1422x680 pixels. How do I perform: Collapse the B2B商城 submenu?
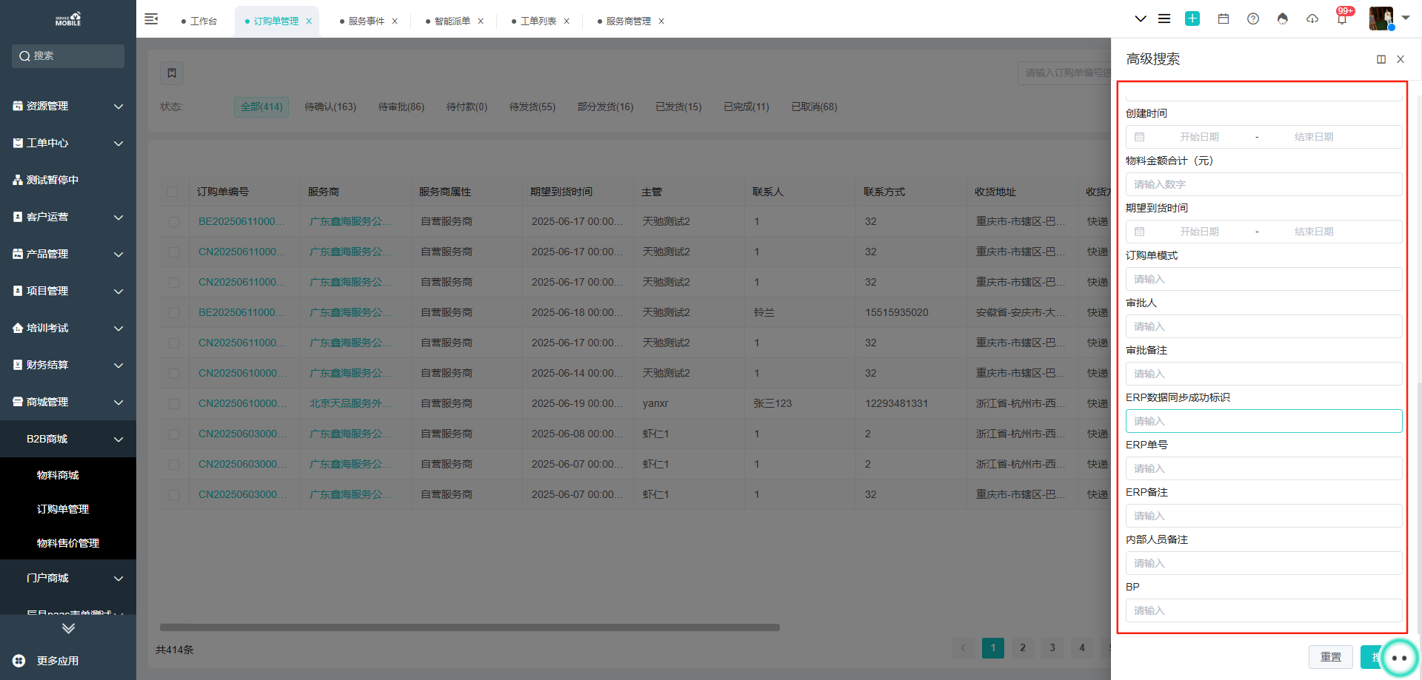pos(68,439)
